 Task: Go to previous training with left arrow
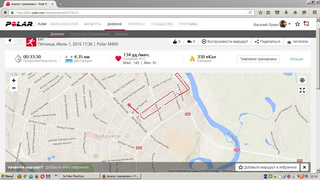(10, 40)
